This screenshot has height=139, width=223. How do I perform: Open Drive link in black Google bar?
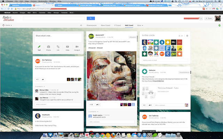pyautogui.click(x=35, y=13)
